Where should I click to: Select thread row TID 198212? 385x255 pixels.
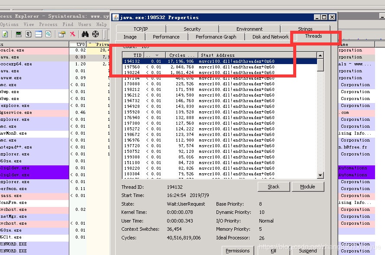click(220, 89)
